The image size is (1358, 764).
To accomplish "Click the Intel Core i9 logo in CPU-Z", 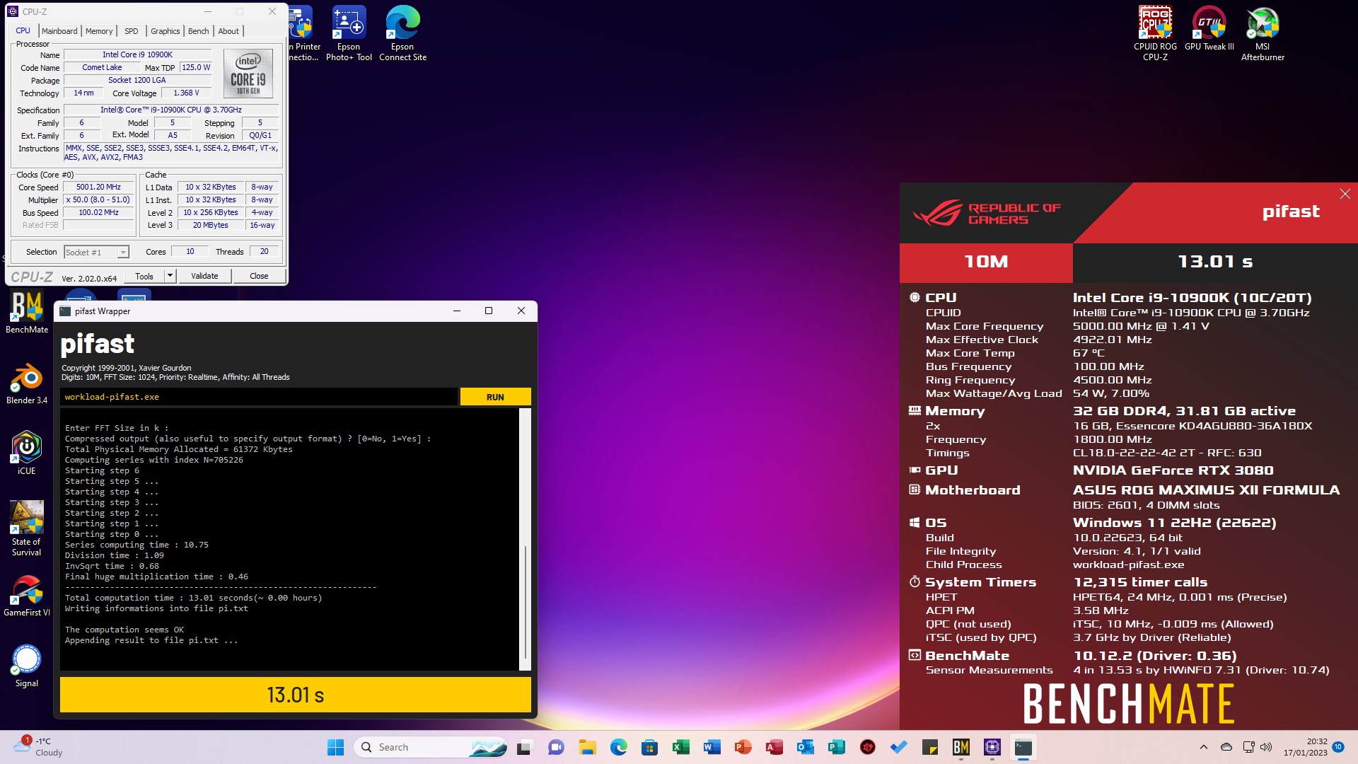I will pos(248,74).
